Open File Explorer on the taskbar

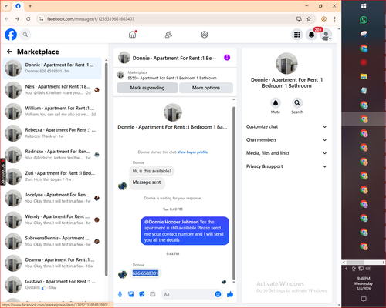[364, 76]
